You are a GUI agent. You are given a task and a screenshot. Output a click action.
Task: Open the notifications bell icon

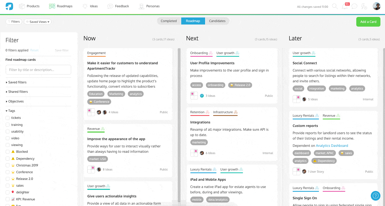coord(344,6)
